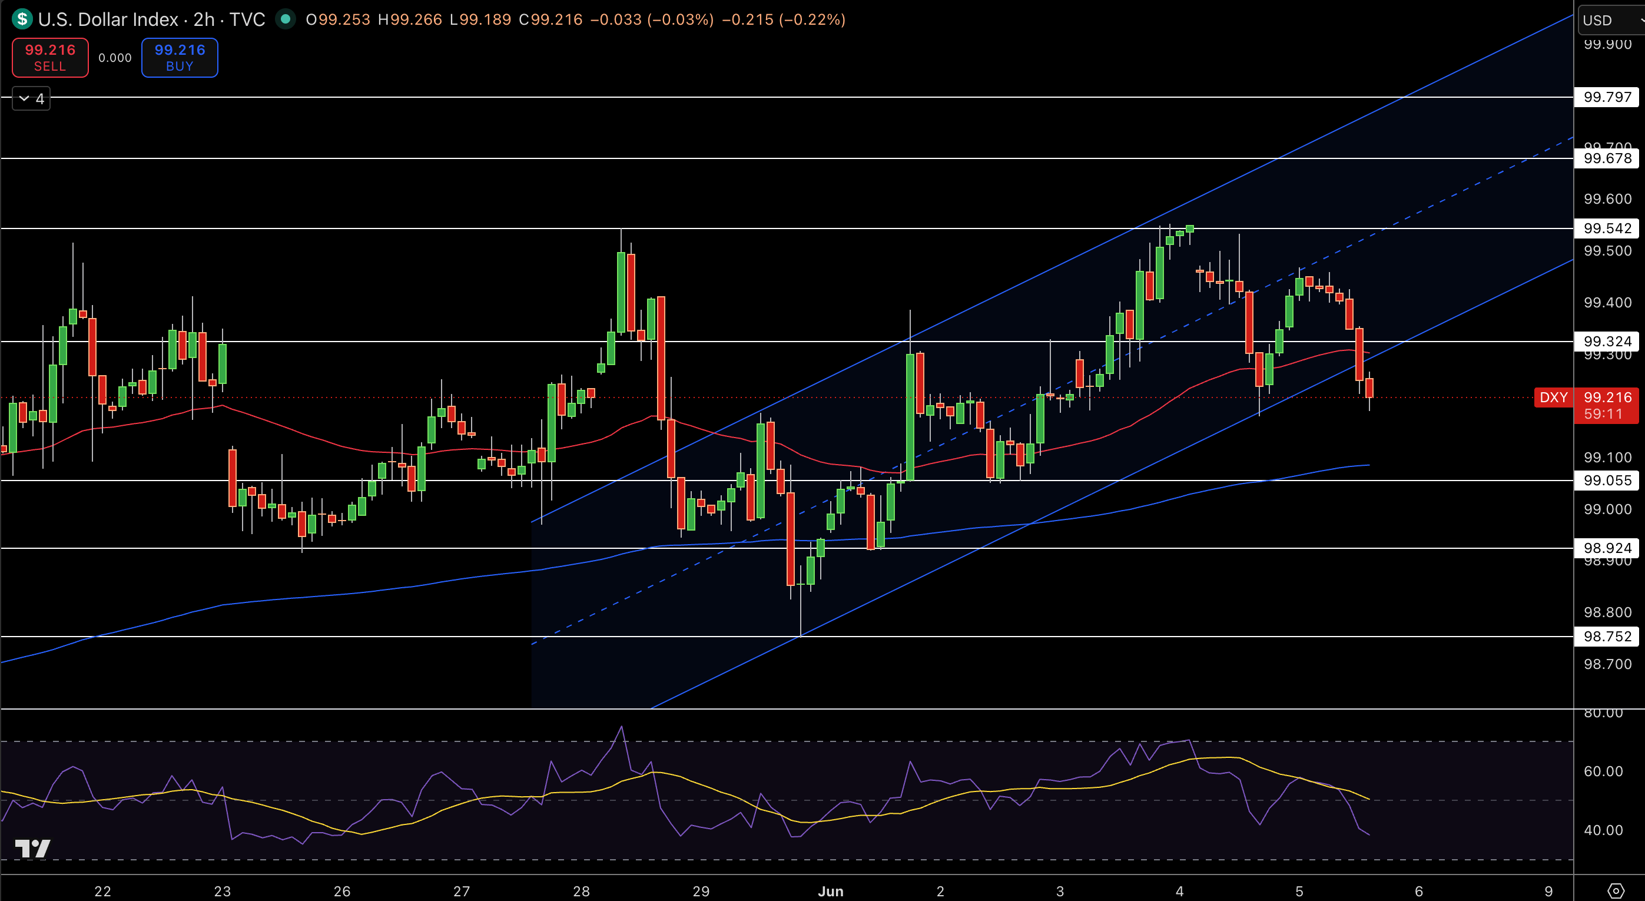Click the 99.678 price level label
This screenshot has height=901, width=1645.
(x=1607, y=158)
